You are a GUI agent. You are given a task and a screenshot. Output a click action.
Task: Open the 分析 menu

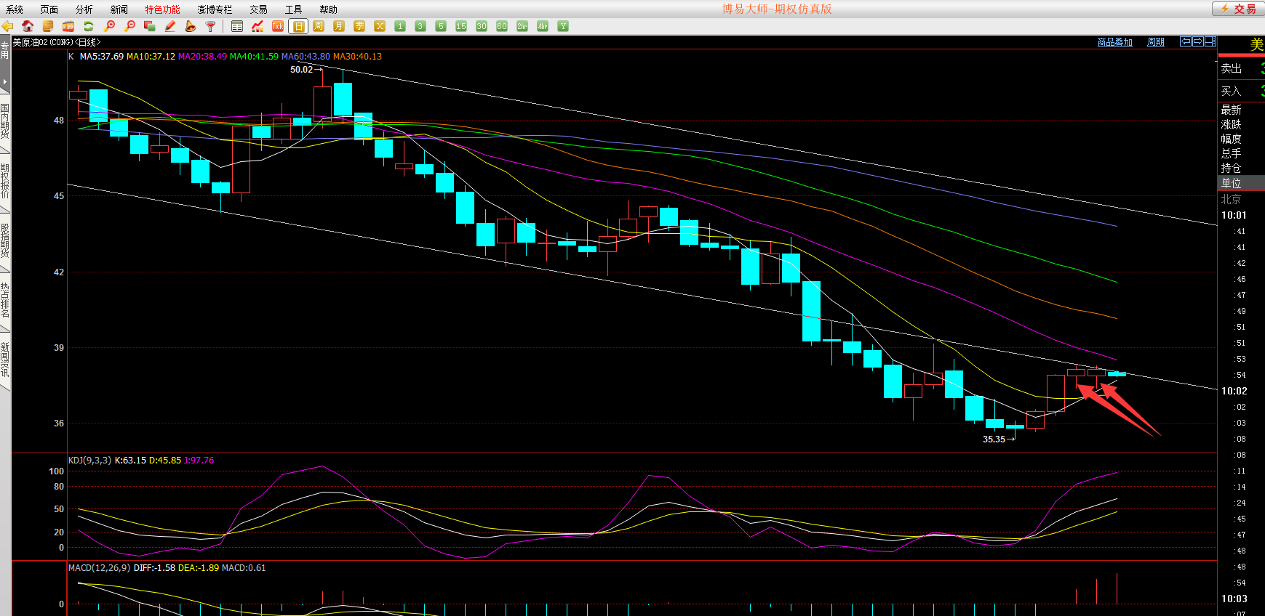84,9
